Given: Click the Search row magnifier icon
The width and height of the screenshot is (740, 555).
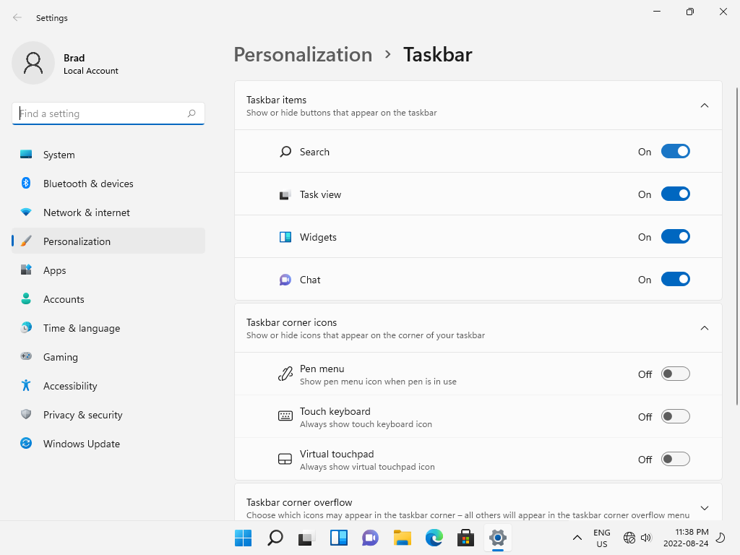Looking at the screenshot, I should [285, 152].
